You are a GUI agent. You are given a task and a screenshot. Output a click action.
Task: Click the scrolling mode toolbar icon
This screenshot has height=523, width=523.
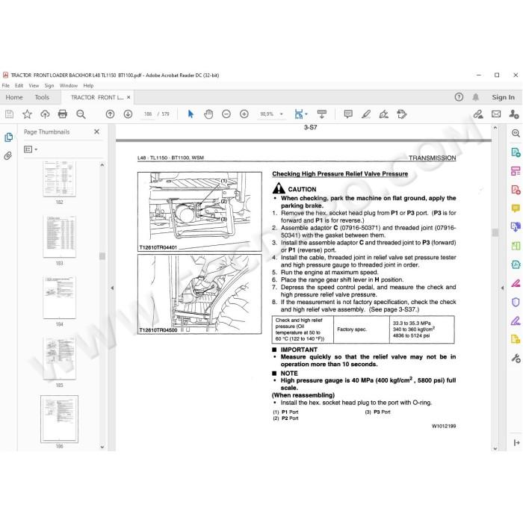click(322, 114)
